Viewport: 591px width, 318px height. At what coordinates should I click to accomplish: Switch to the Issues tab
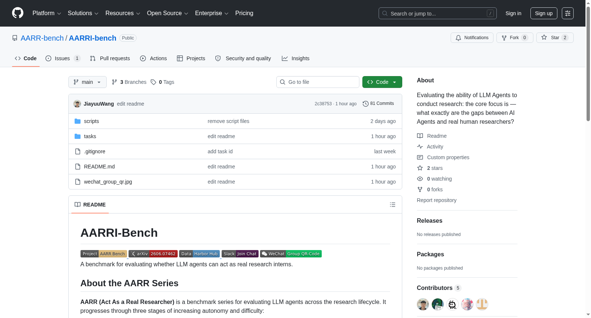point(63,58)
